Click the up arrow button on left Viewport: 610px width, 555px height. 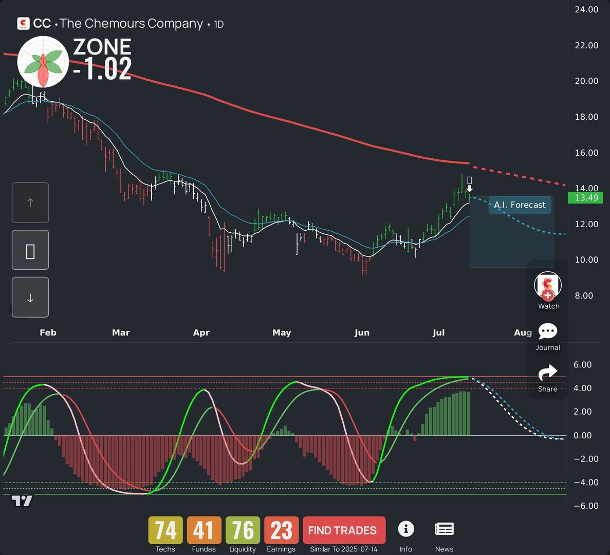[30, 202]
